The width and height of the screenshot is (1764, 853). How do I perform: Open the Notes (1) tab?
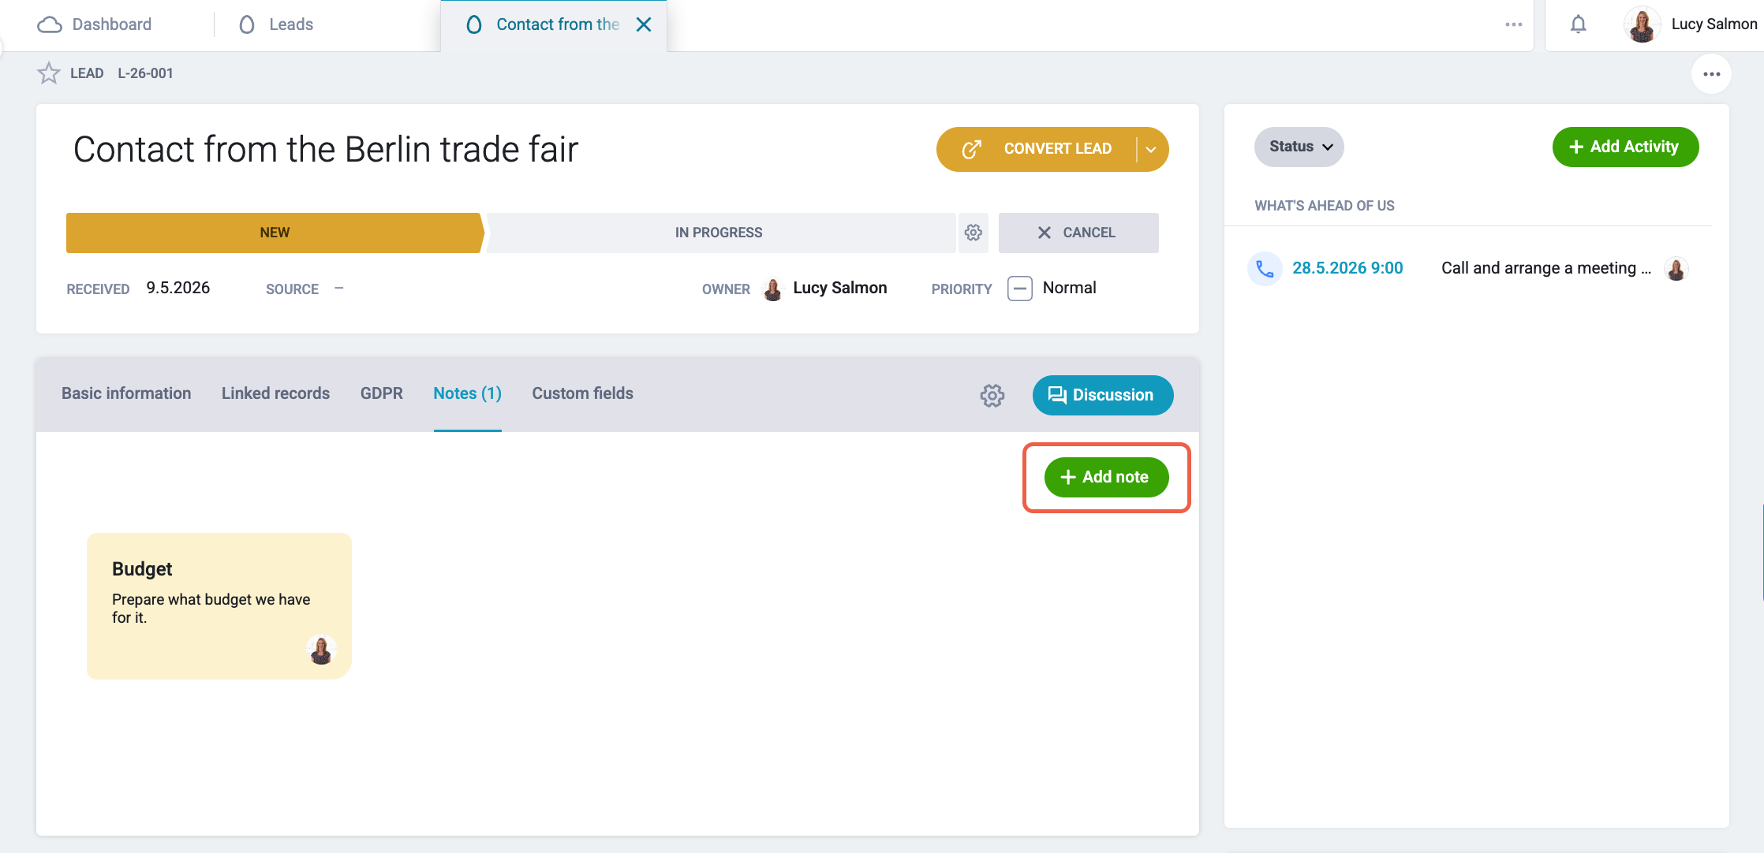tap(468, 393)
